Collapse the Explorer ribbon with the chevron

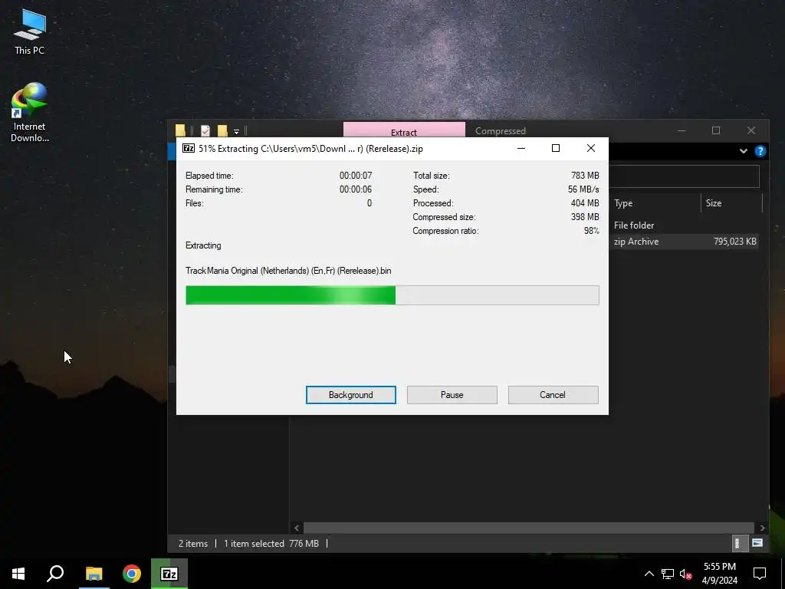[x=744, y=151]
